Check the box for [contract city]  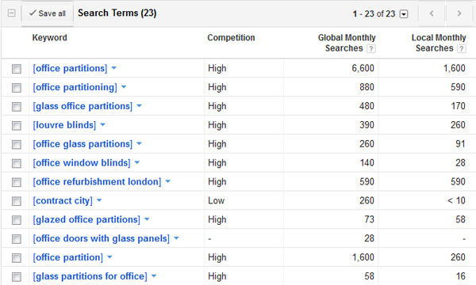pos(17,201)
